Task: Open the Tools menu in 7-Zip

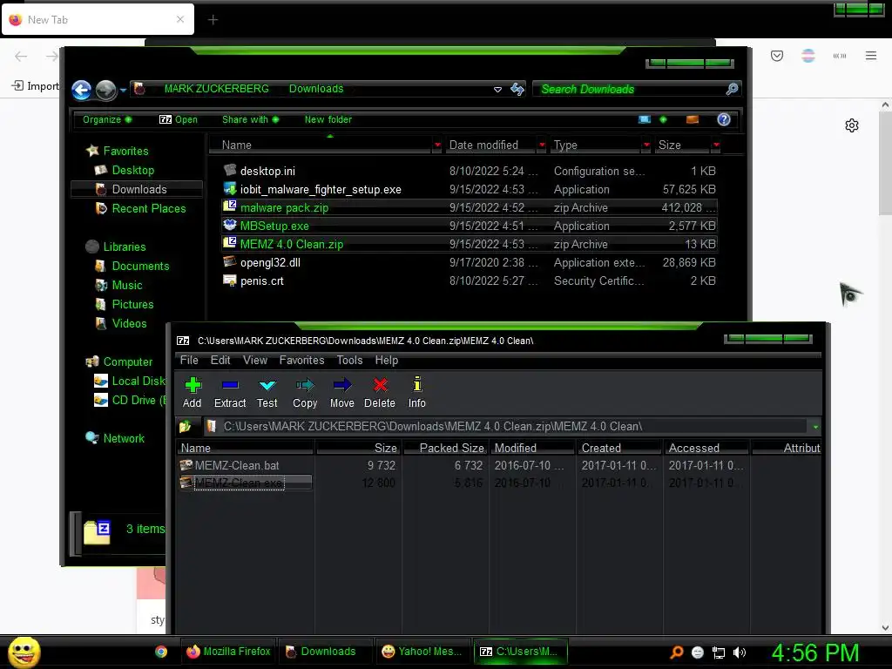Action: (x=349, y=360)
